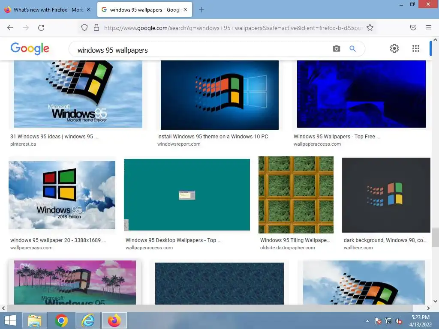
Task: Open the bottom-row cloud logo image
Action: 364,283
